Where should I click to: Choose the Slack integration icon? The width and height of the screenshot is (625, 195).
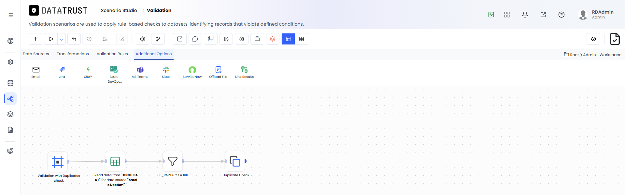coord(166,72)
